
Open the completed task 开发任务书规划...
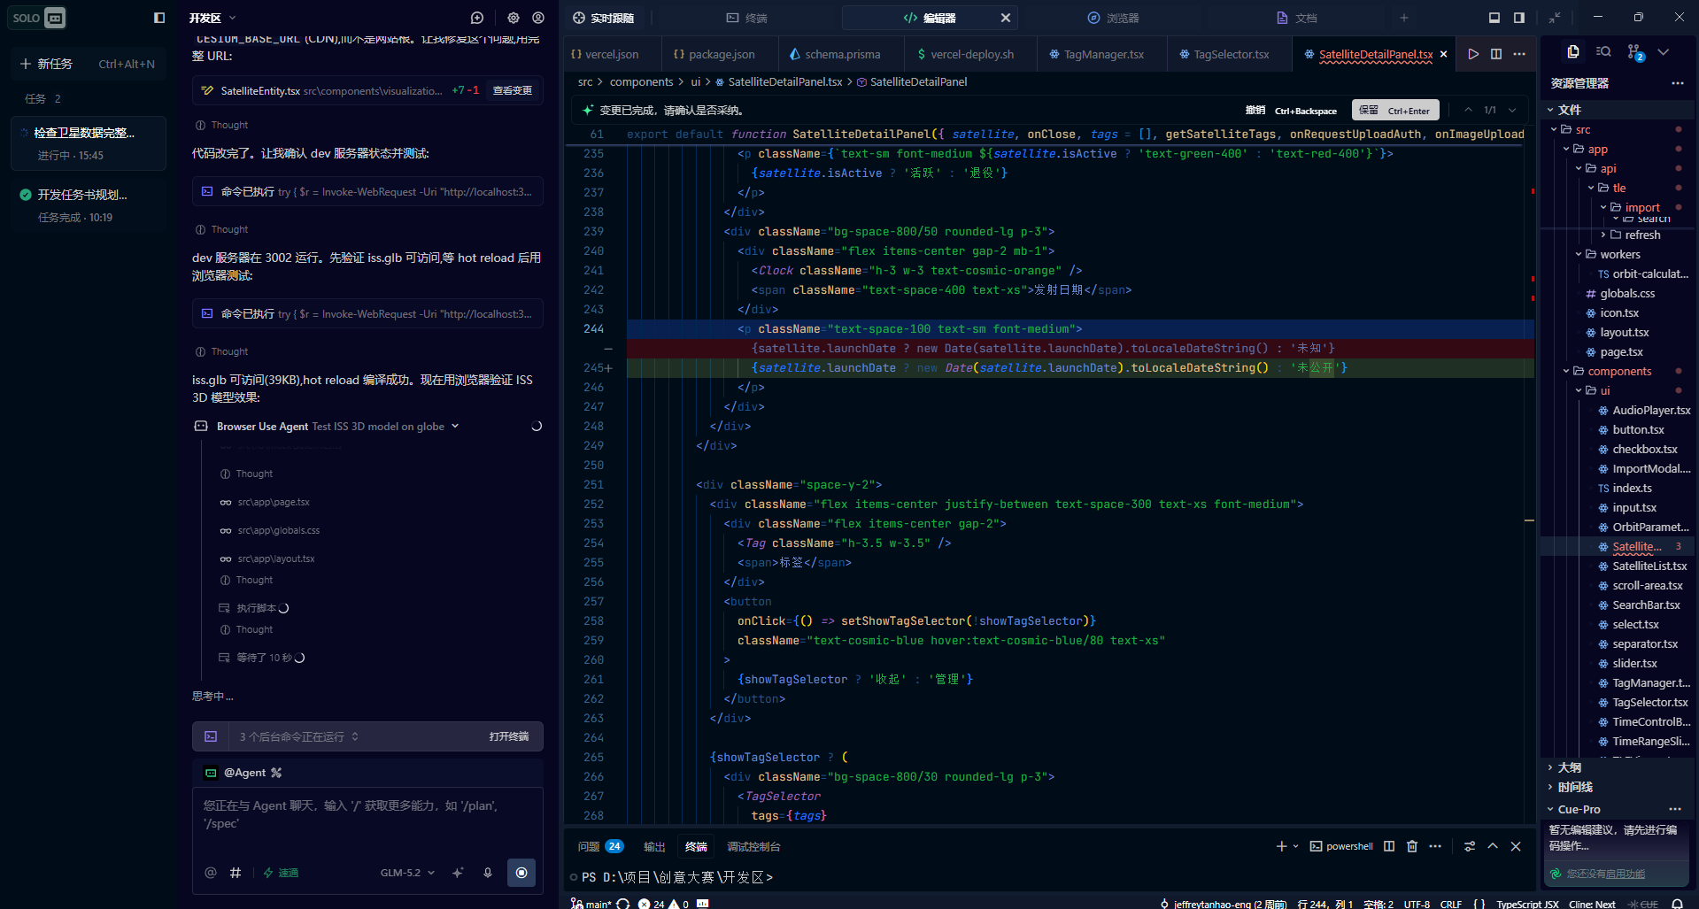tap(87, 205)
